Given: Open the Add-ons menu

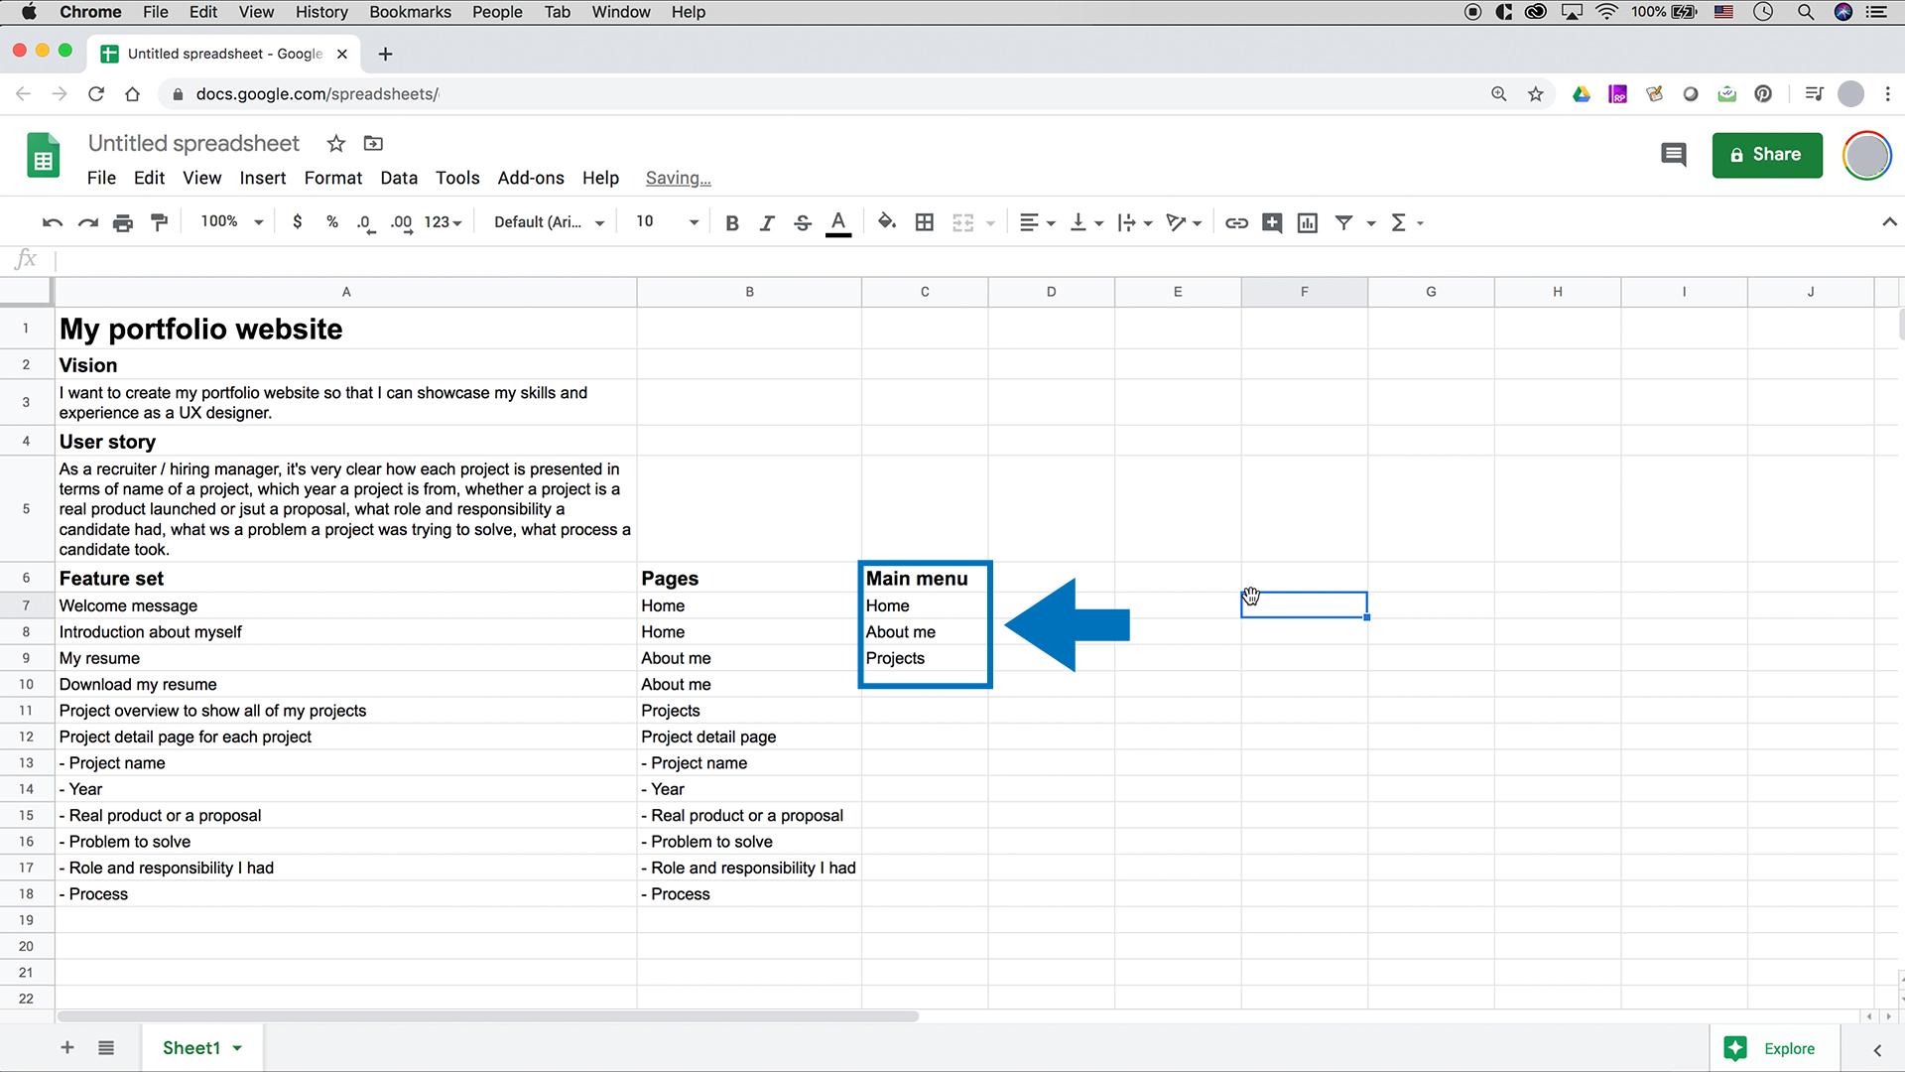Looking at the screenshot, I should click(531, 178).
